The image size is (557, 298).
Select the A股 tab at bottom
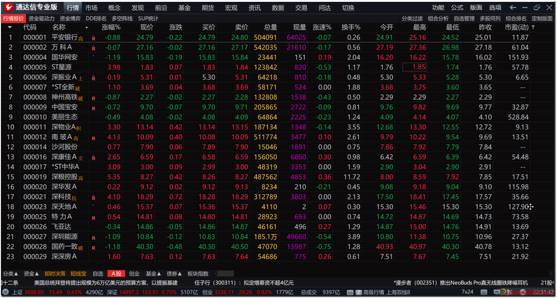point(116,273)
